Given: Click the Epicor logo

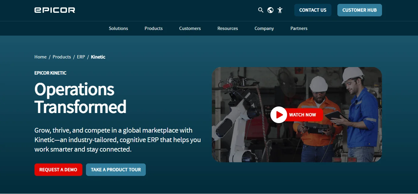Looking at the screenshot, I should pyautogui.click(x=55, y=10).
